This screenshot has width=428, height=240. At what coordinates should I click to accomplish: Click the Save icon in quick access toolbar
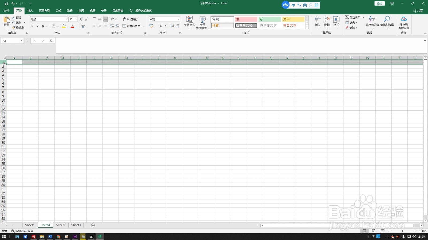pos(6,4)
